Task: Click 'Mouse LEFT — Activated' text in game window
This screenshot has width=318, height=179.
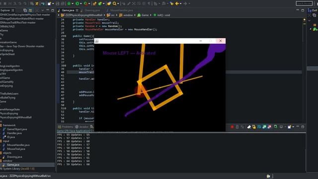Action: tap(129, 53)
